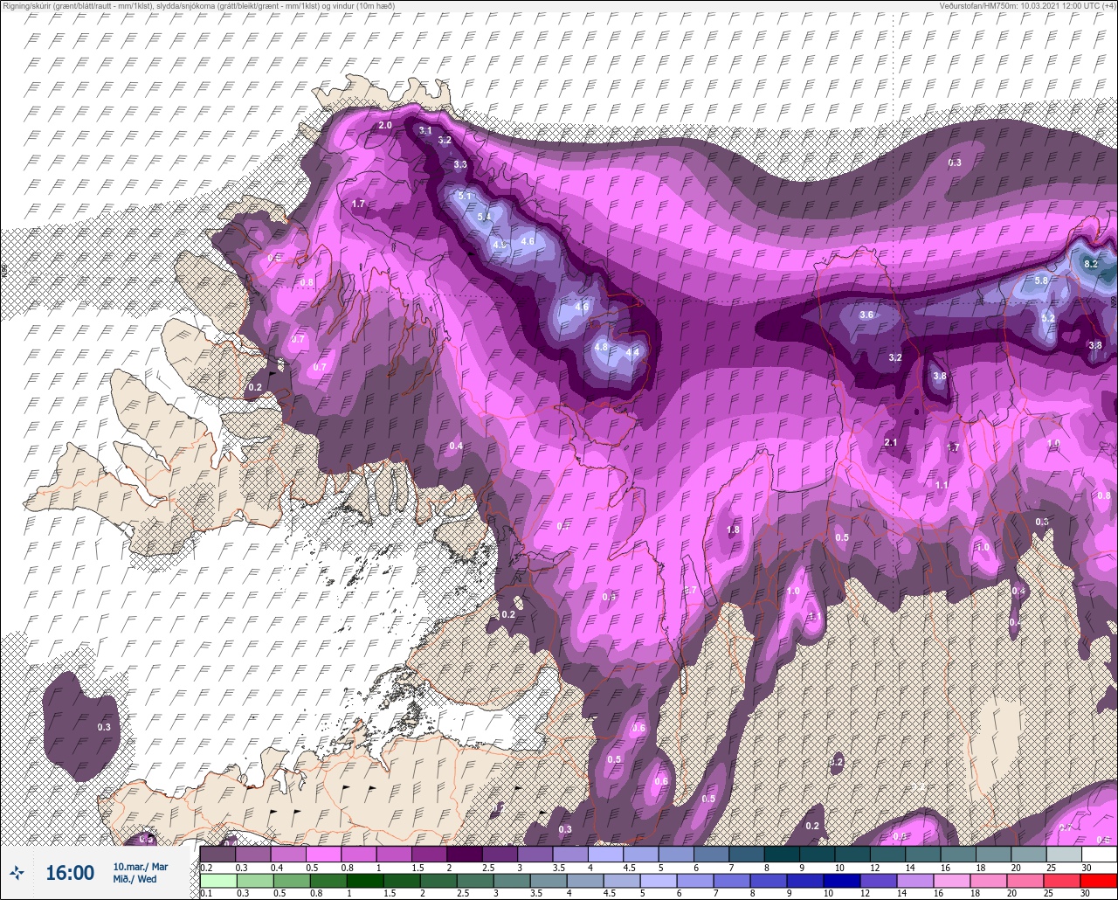Image resolution: width=1118 pixels, height=900 pixels.
Task: Select the lower legend pale green swatch labelled 0.1
Action: pos(217,881)
